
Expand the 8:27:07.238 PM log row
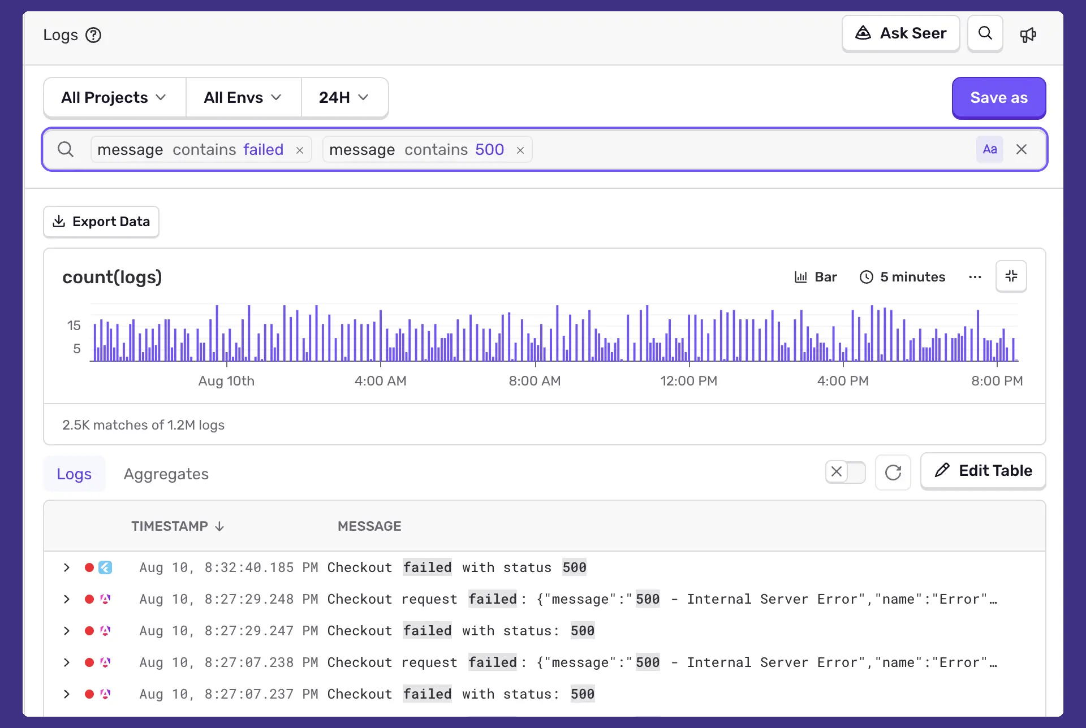pyautogui.click(x=67, y=662)
